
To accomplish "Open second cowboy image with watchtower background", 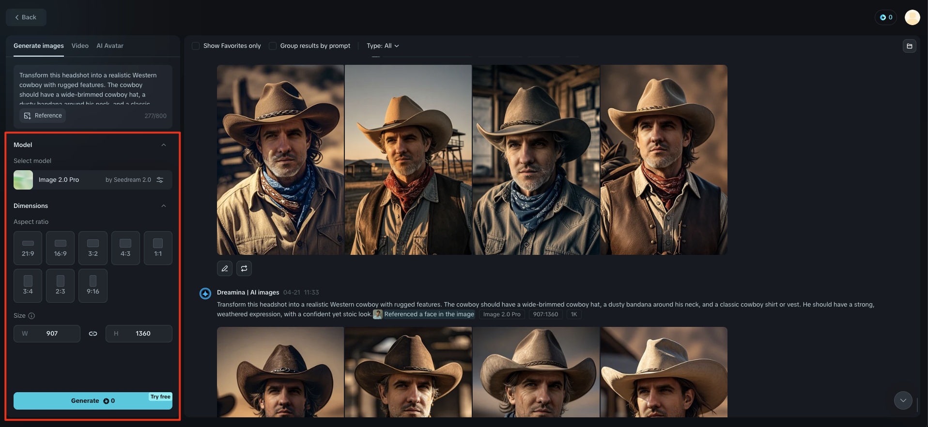I will click(x=408, y=160).
